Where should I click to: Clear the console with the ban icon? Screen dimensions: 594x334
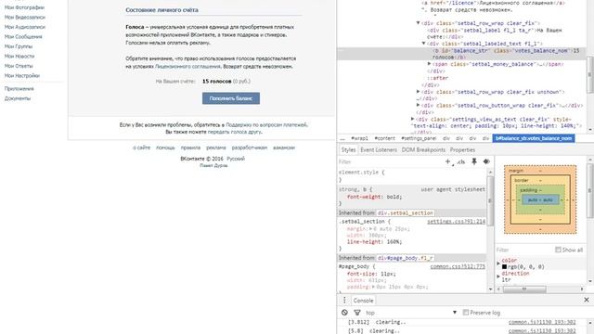pyautogui.click(x=344, y=313)
